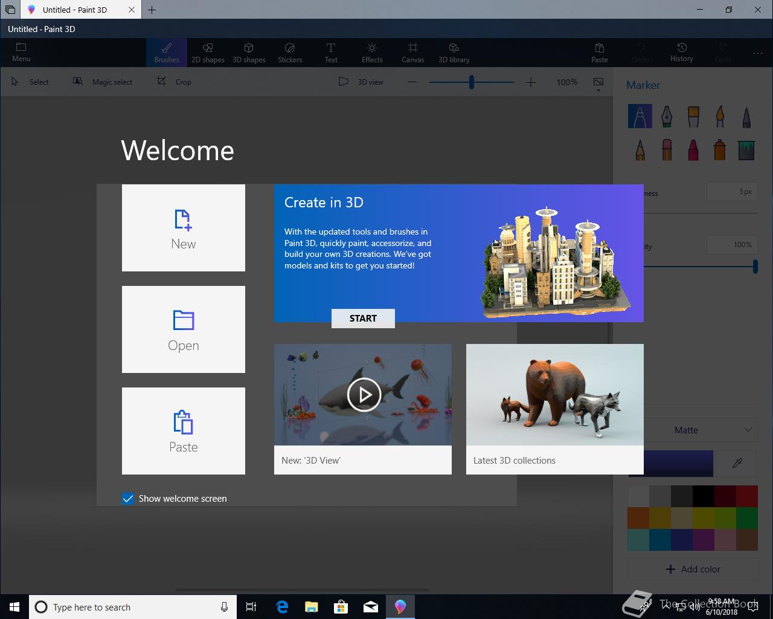
Task: Open the Menu folder icon
Action: click(x=21, y=47)
